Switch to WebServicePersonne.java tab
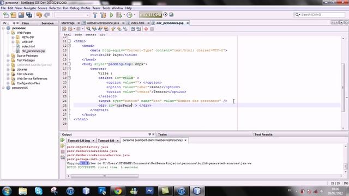The image size is (349, 196). [103, 23]
